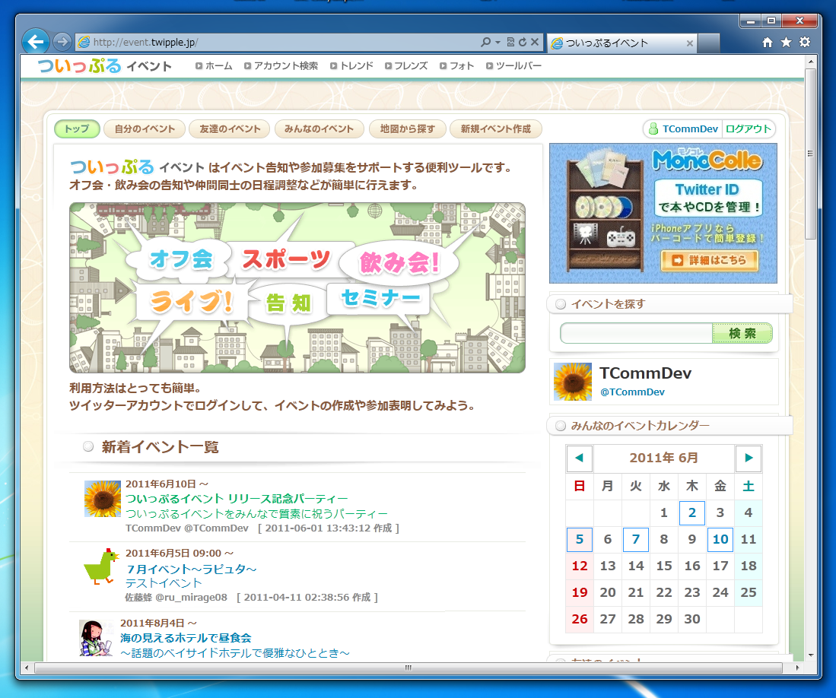Select June 10 in the calendar
The height and width of the screenshot is (698, 836).
click(720, 539)
